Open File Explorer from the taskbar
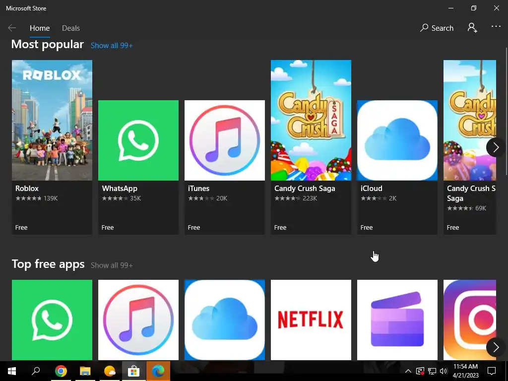Screen dimensions: 508x381 click(x=85, y=371)
